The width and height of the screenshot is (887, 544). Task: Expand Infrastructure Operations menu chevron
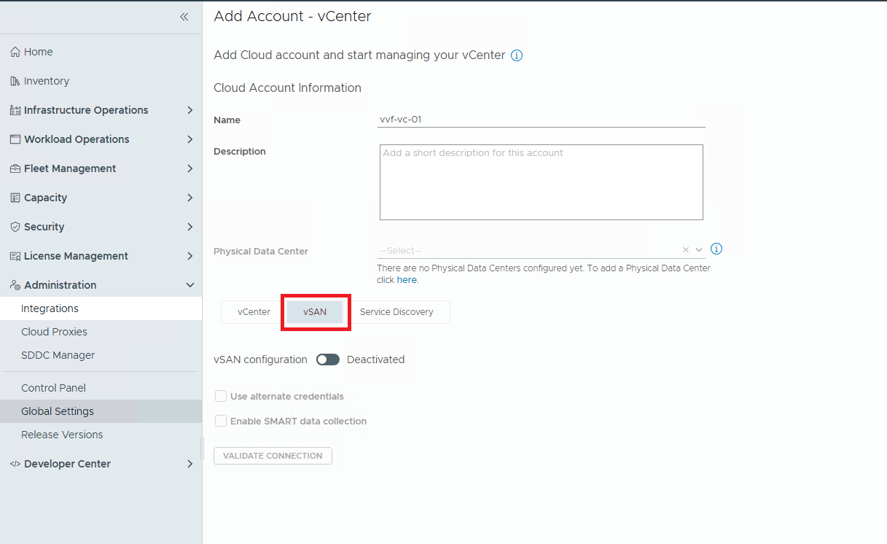coord(189,110)
